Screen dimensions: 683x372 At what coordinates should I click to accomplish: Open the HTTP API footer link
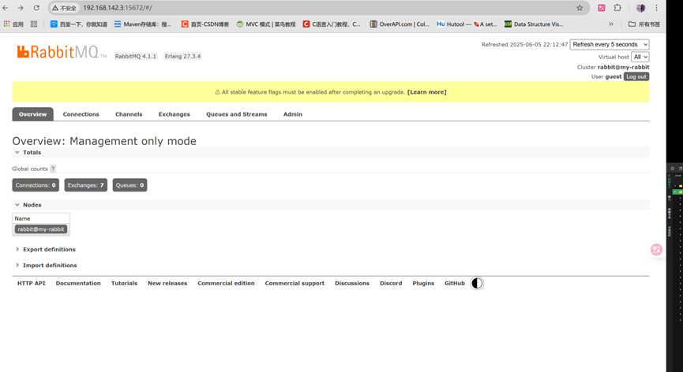(x=32, y=284)
